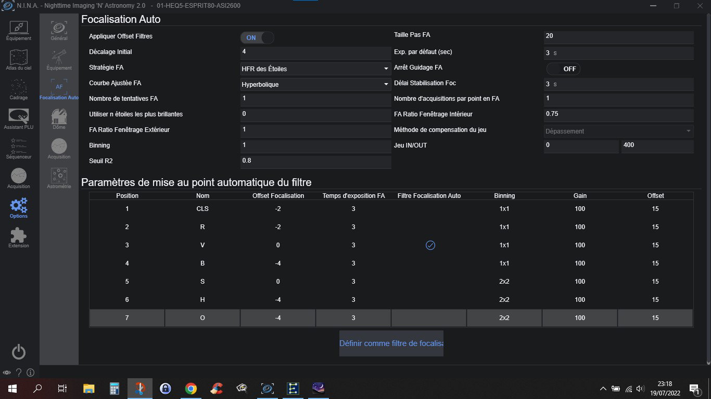Show hidden system tray icons
This screenshot has height=399, width=711.
pos(603,389)
